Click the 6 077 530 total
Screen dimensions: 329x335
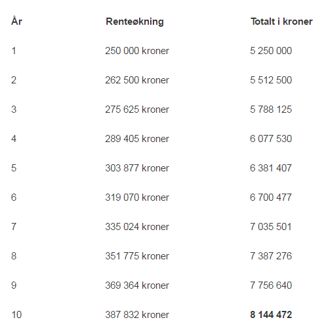271,139
